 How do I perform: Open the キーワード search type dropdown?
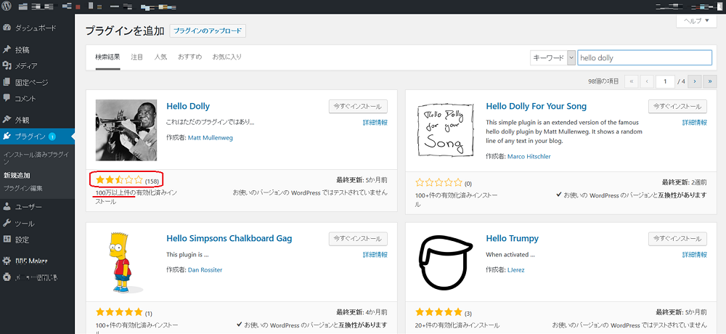pyautogui.click(x=553, y=57)
